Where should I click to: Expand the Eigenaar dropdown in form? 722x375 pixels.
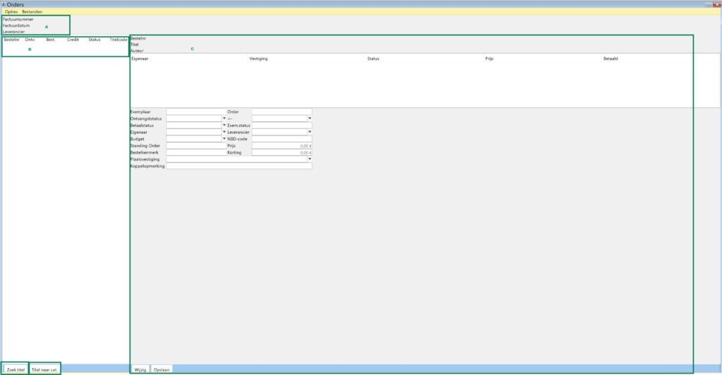point(224,132)
